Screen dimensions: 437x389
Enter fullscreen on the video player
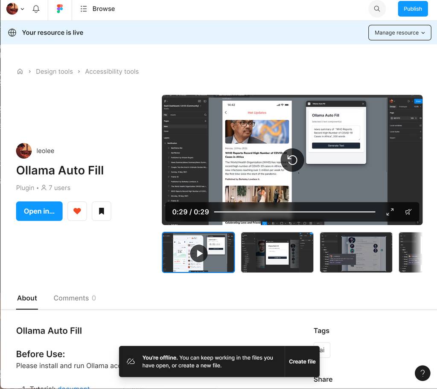390,212
